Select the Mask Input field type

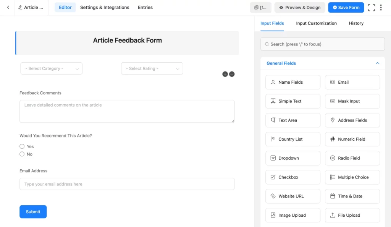[352, 101]
